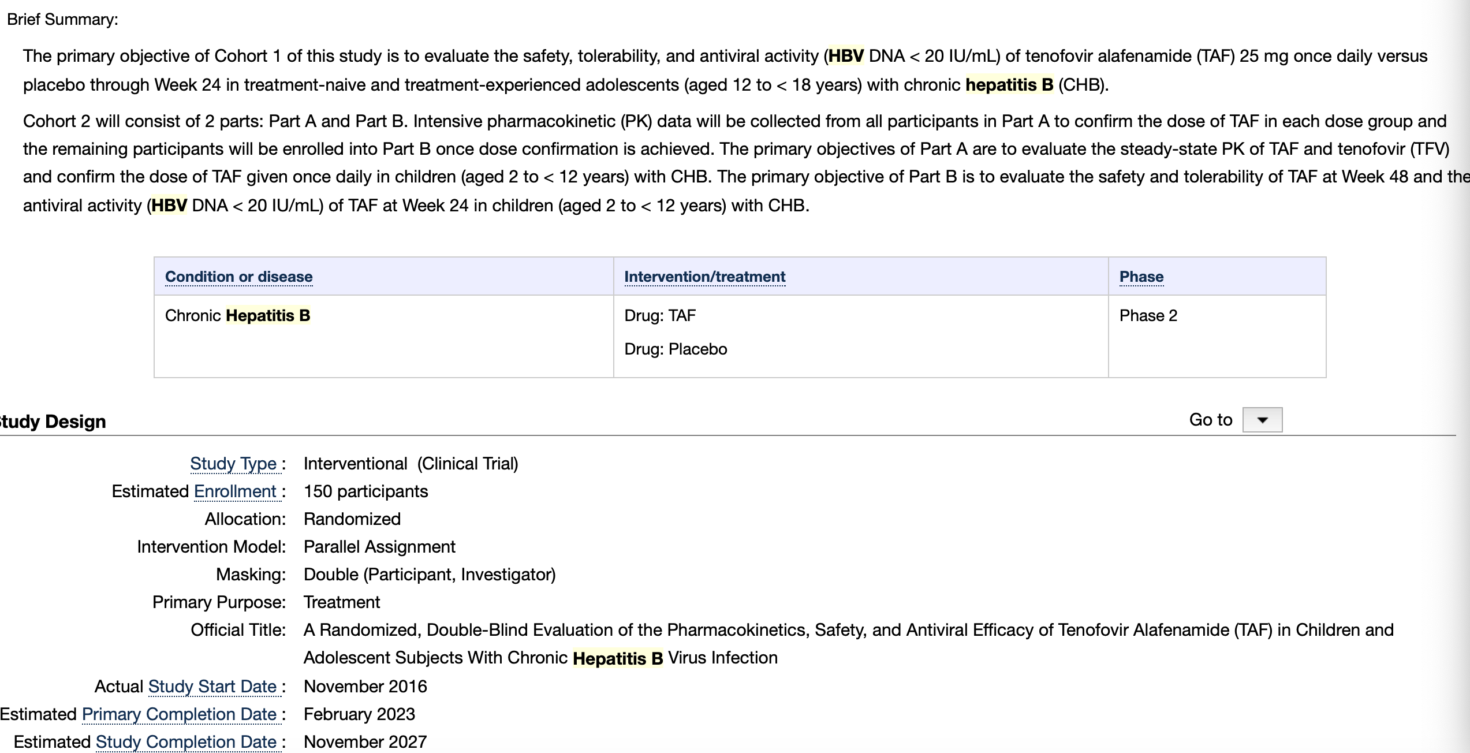The height and width of the screenshot is (753, 1470).
Task: Select the 'Randomized' allocation value
Action: (x=352, y=519)
